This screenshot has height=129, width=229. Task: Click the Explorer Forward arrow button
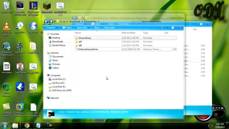click(51, 21)
